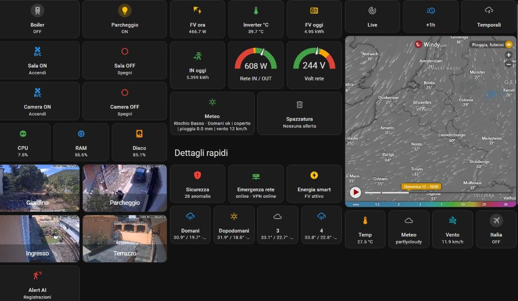
Task: Click the Camera OFF red circle icon
Action: [x=125, y=92]
